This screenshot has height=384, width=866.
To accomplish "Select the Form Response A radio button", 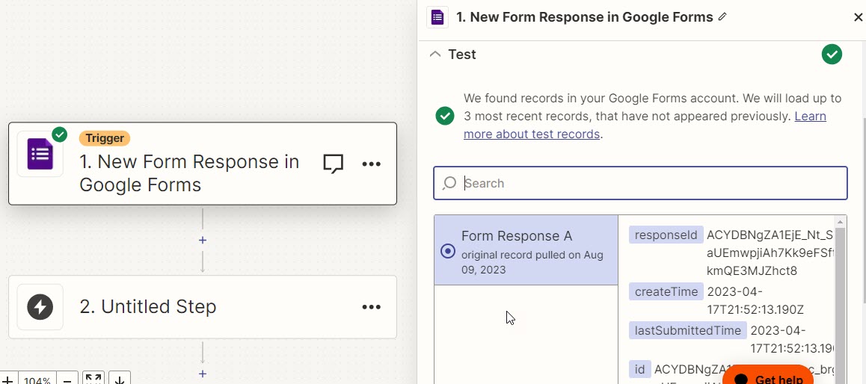I will (447, 251).
